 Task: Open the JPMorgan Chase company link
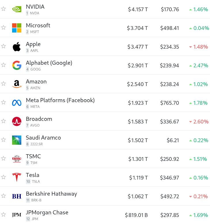pos(47,212)
